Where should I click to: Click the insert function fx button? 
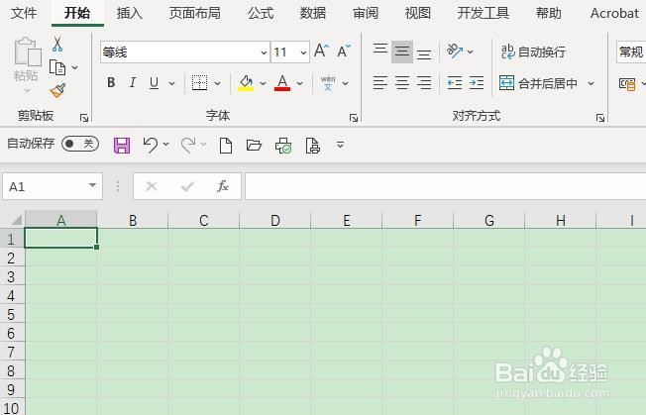(223, 186)
